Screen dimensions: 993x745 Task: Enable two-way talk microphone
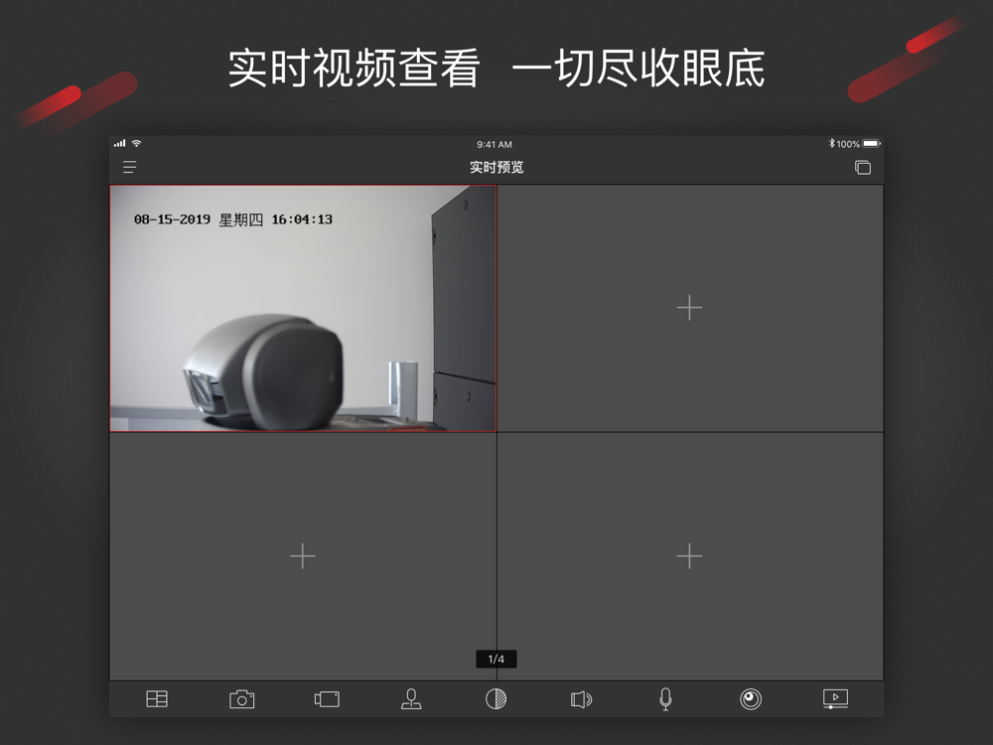click(665, 699)
